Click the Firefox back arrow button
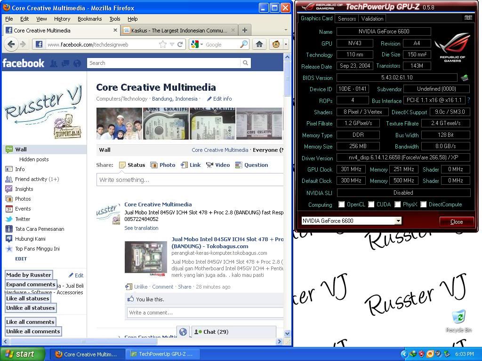 point(11,45)
